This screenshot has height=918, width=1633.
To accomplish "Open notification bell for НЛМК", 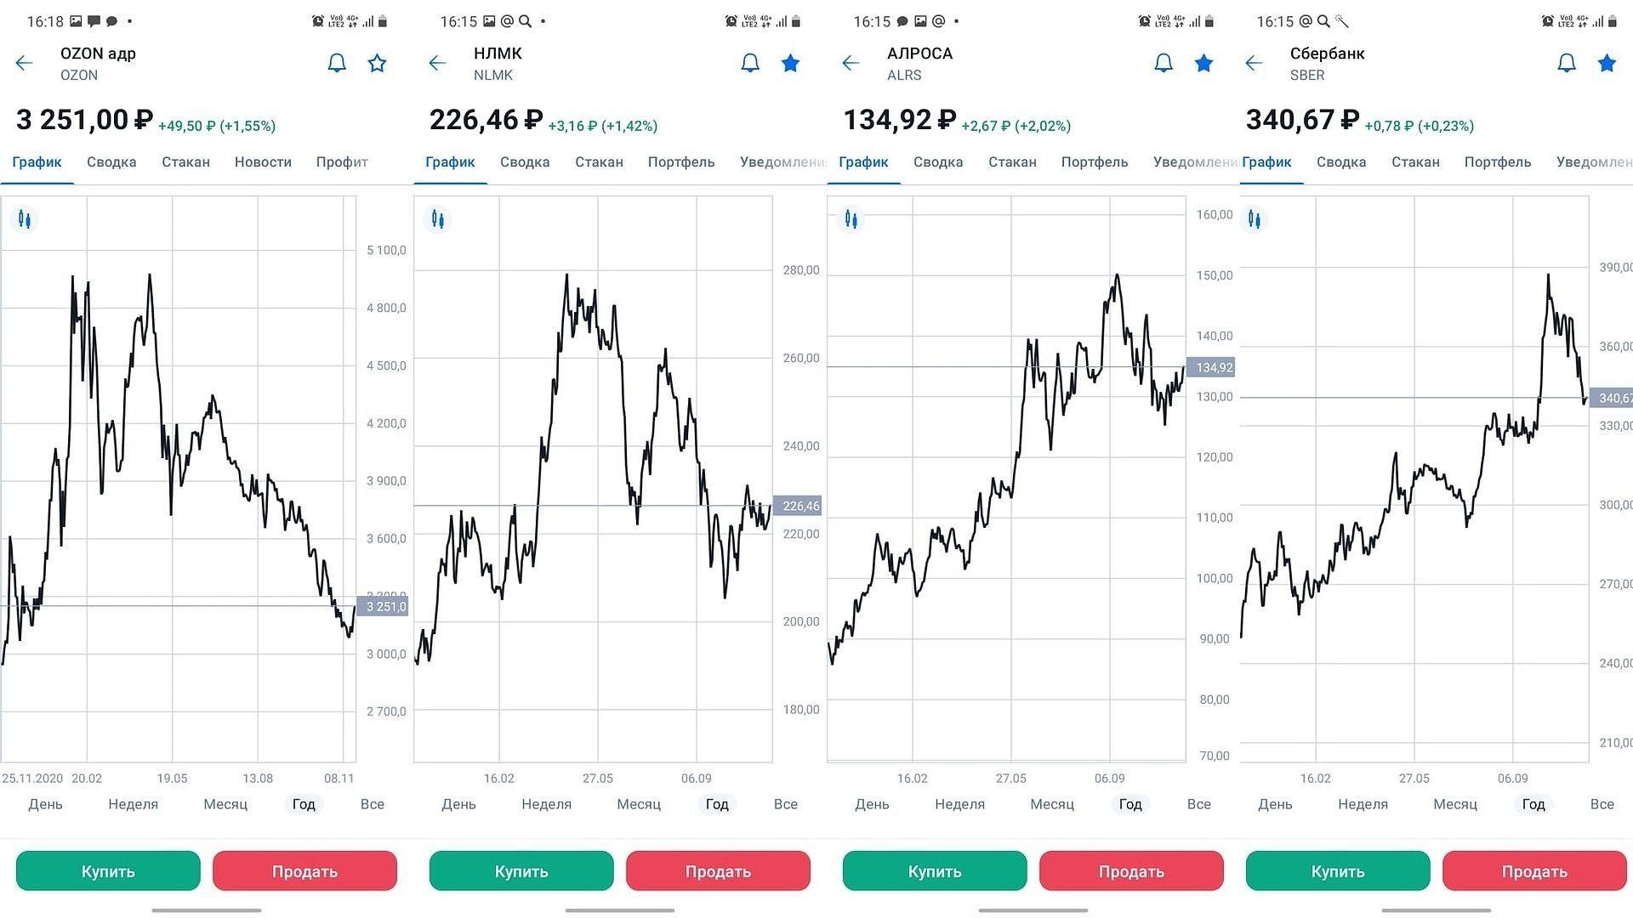I will [x=750, y=63].
